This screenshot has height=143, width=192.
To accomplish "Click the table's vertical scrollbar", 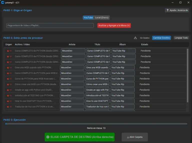I will 187,75.
